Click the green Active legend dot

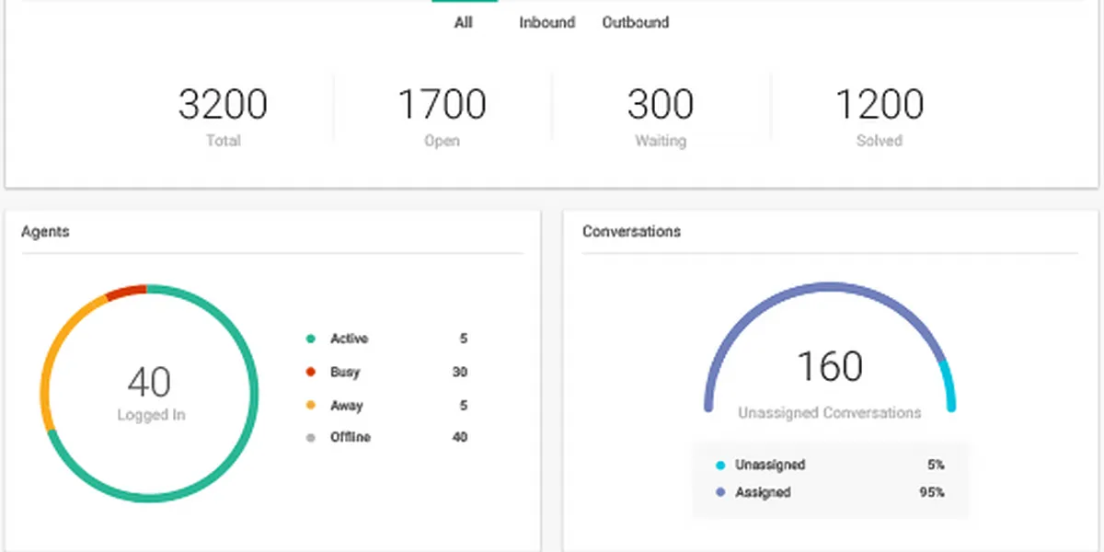click(311, 339)
